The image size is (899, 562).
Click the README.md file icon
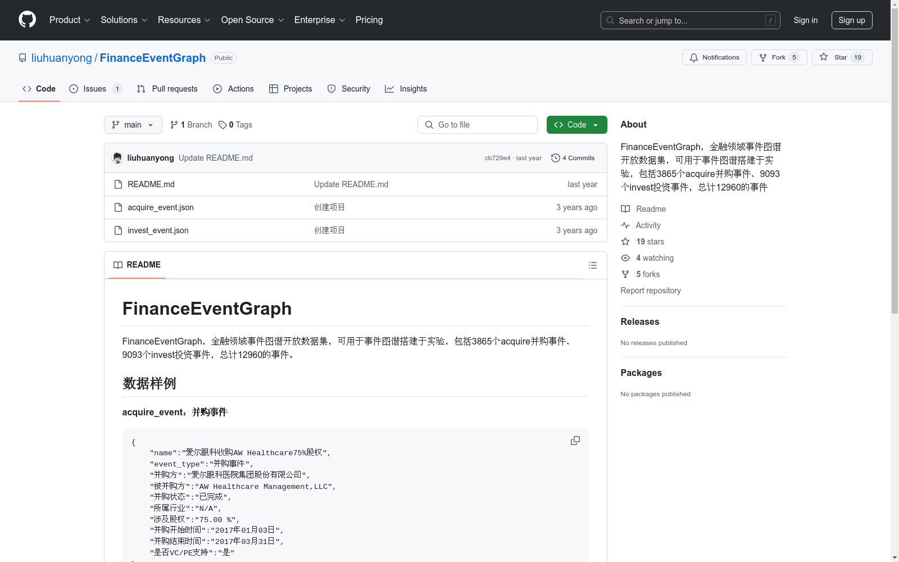click(x=118, y=184)
